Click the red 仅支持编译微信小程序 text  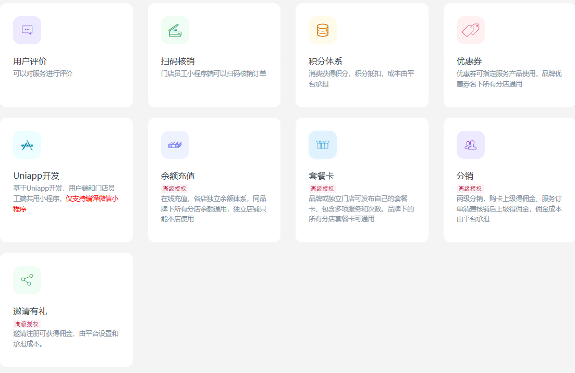tap(92, 198)
